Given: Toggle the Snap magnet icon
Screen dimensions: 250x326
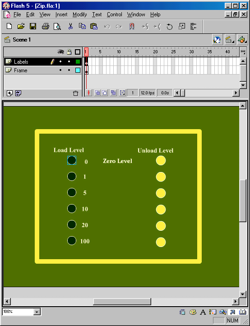Looking at the screenshot, I should pos(132,26).
